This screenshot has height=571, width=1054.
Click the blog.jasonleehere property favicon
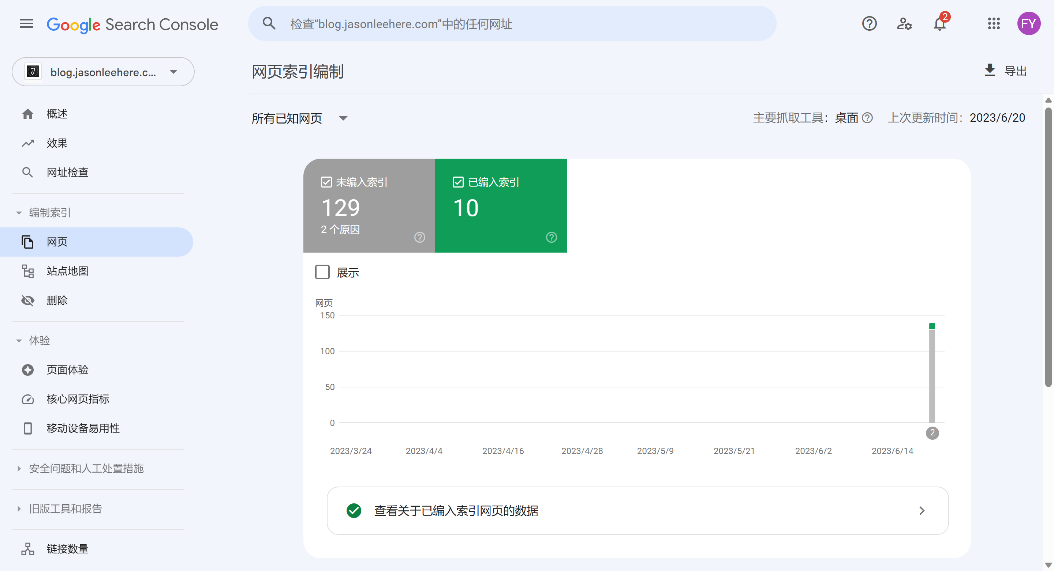[33, 72]
